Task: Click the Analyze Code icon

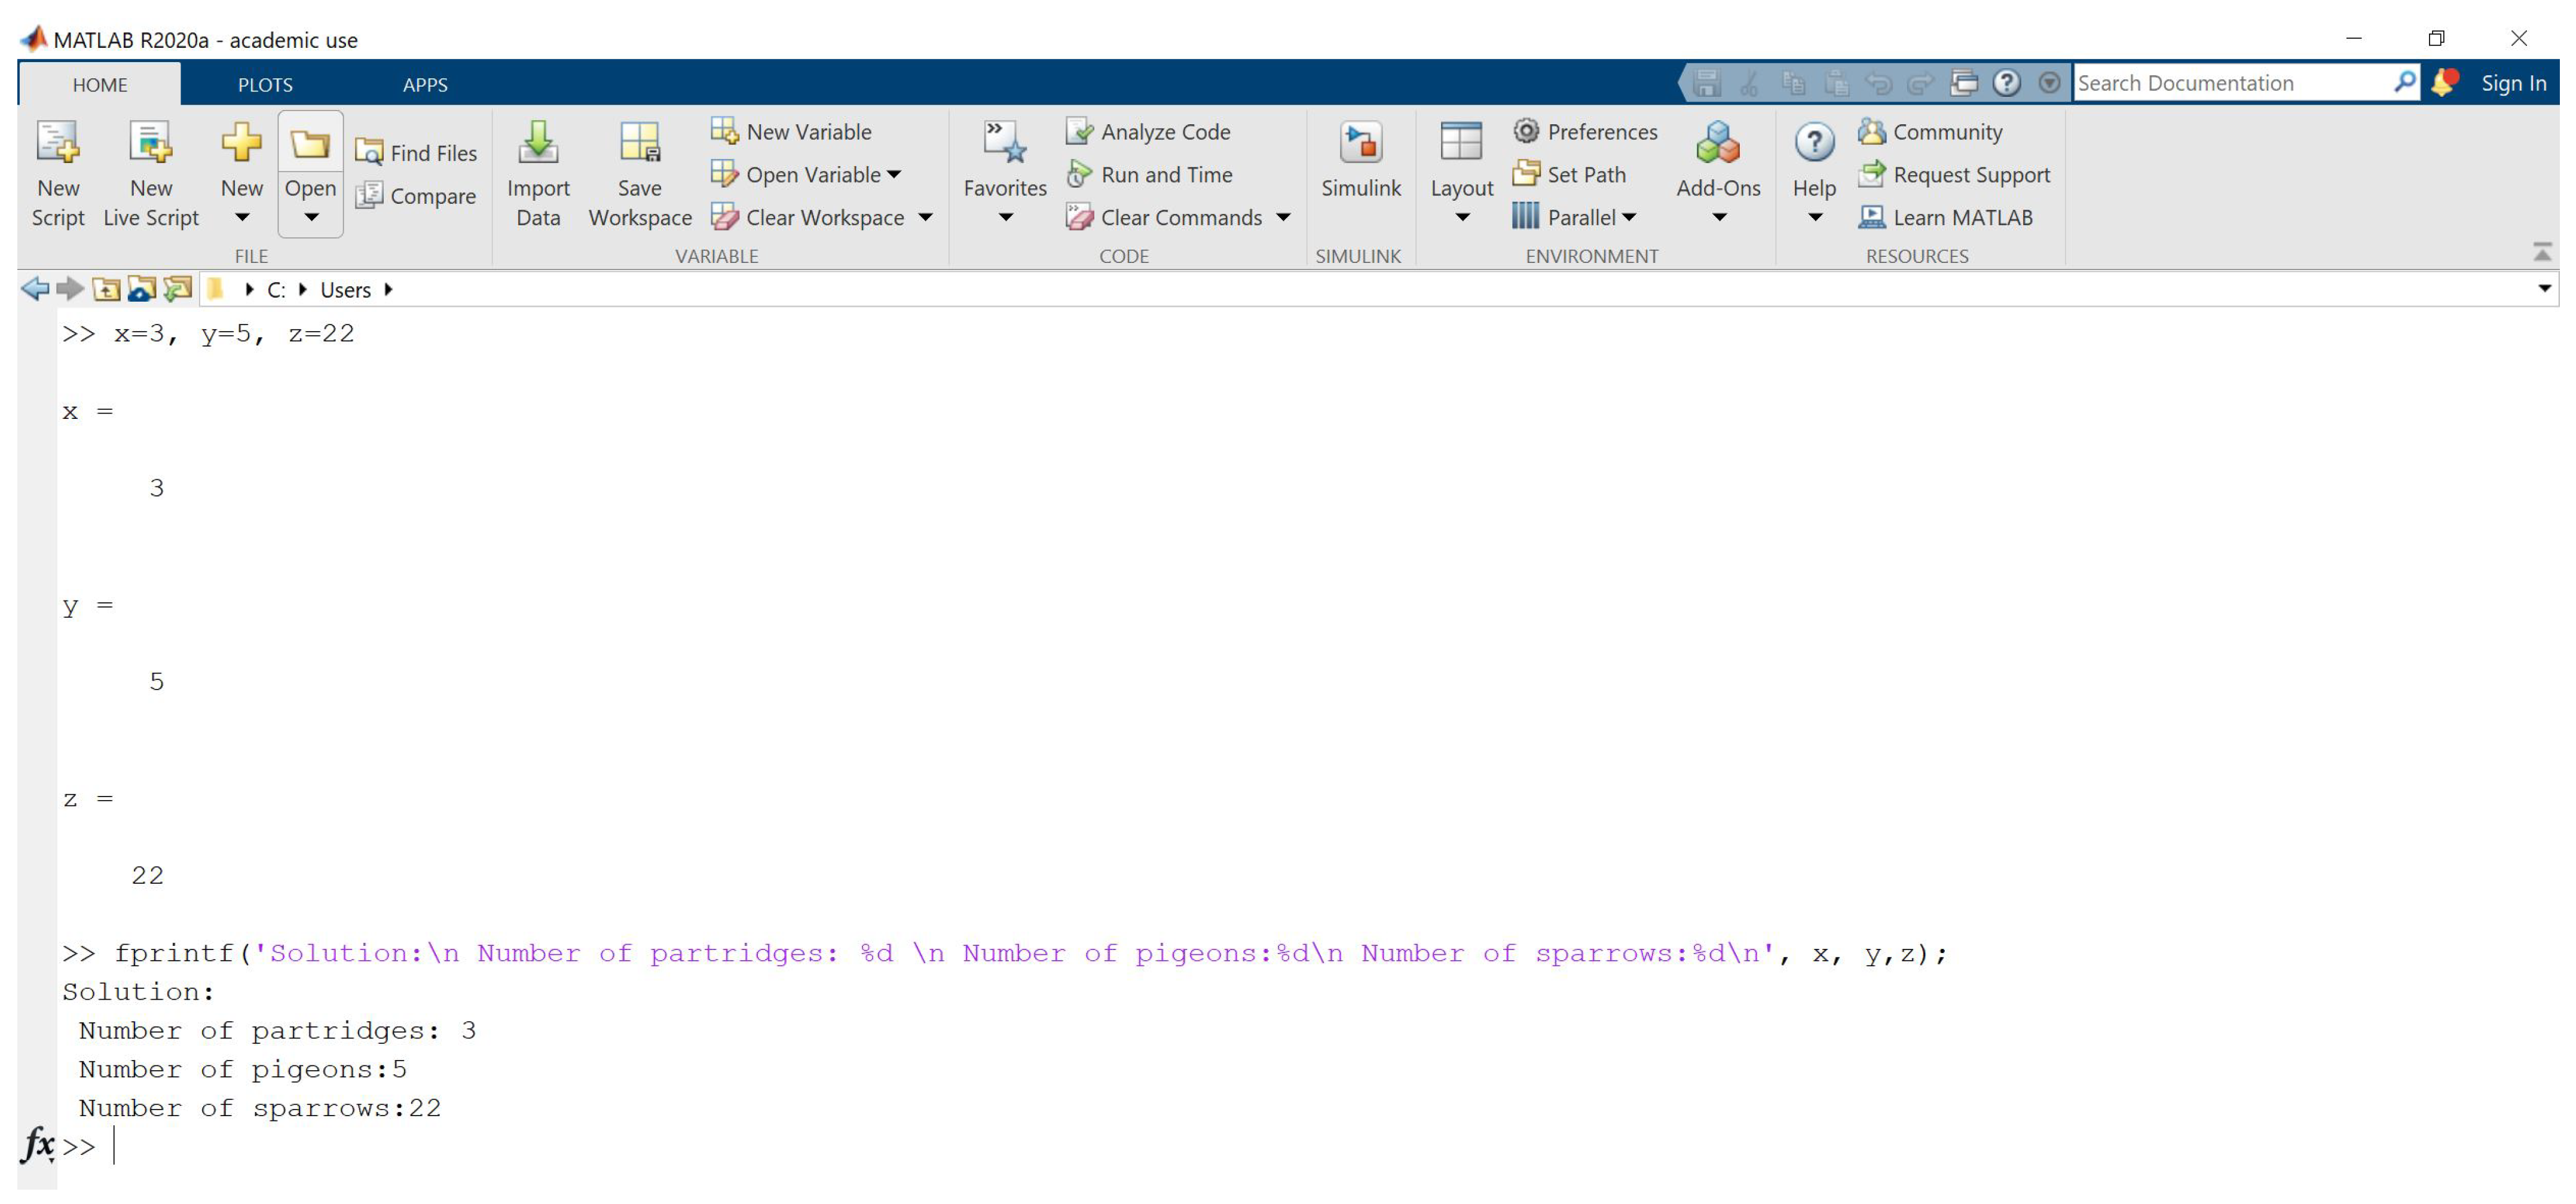Action: point(1079,131)
